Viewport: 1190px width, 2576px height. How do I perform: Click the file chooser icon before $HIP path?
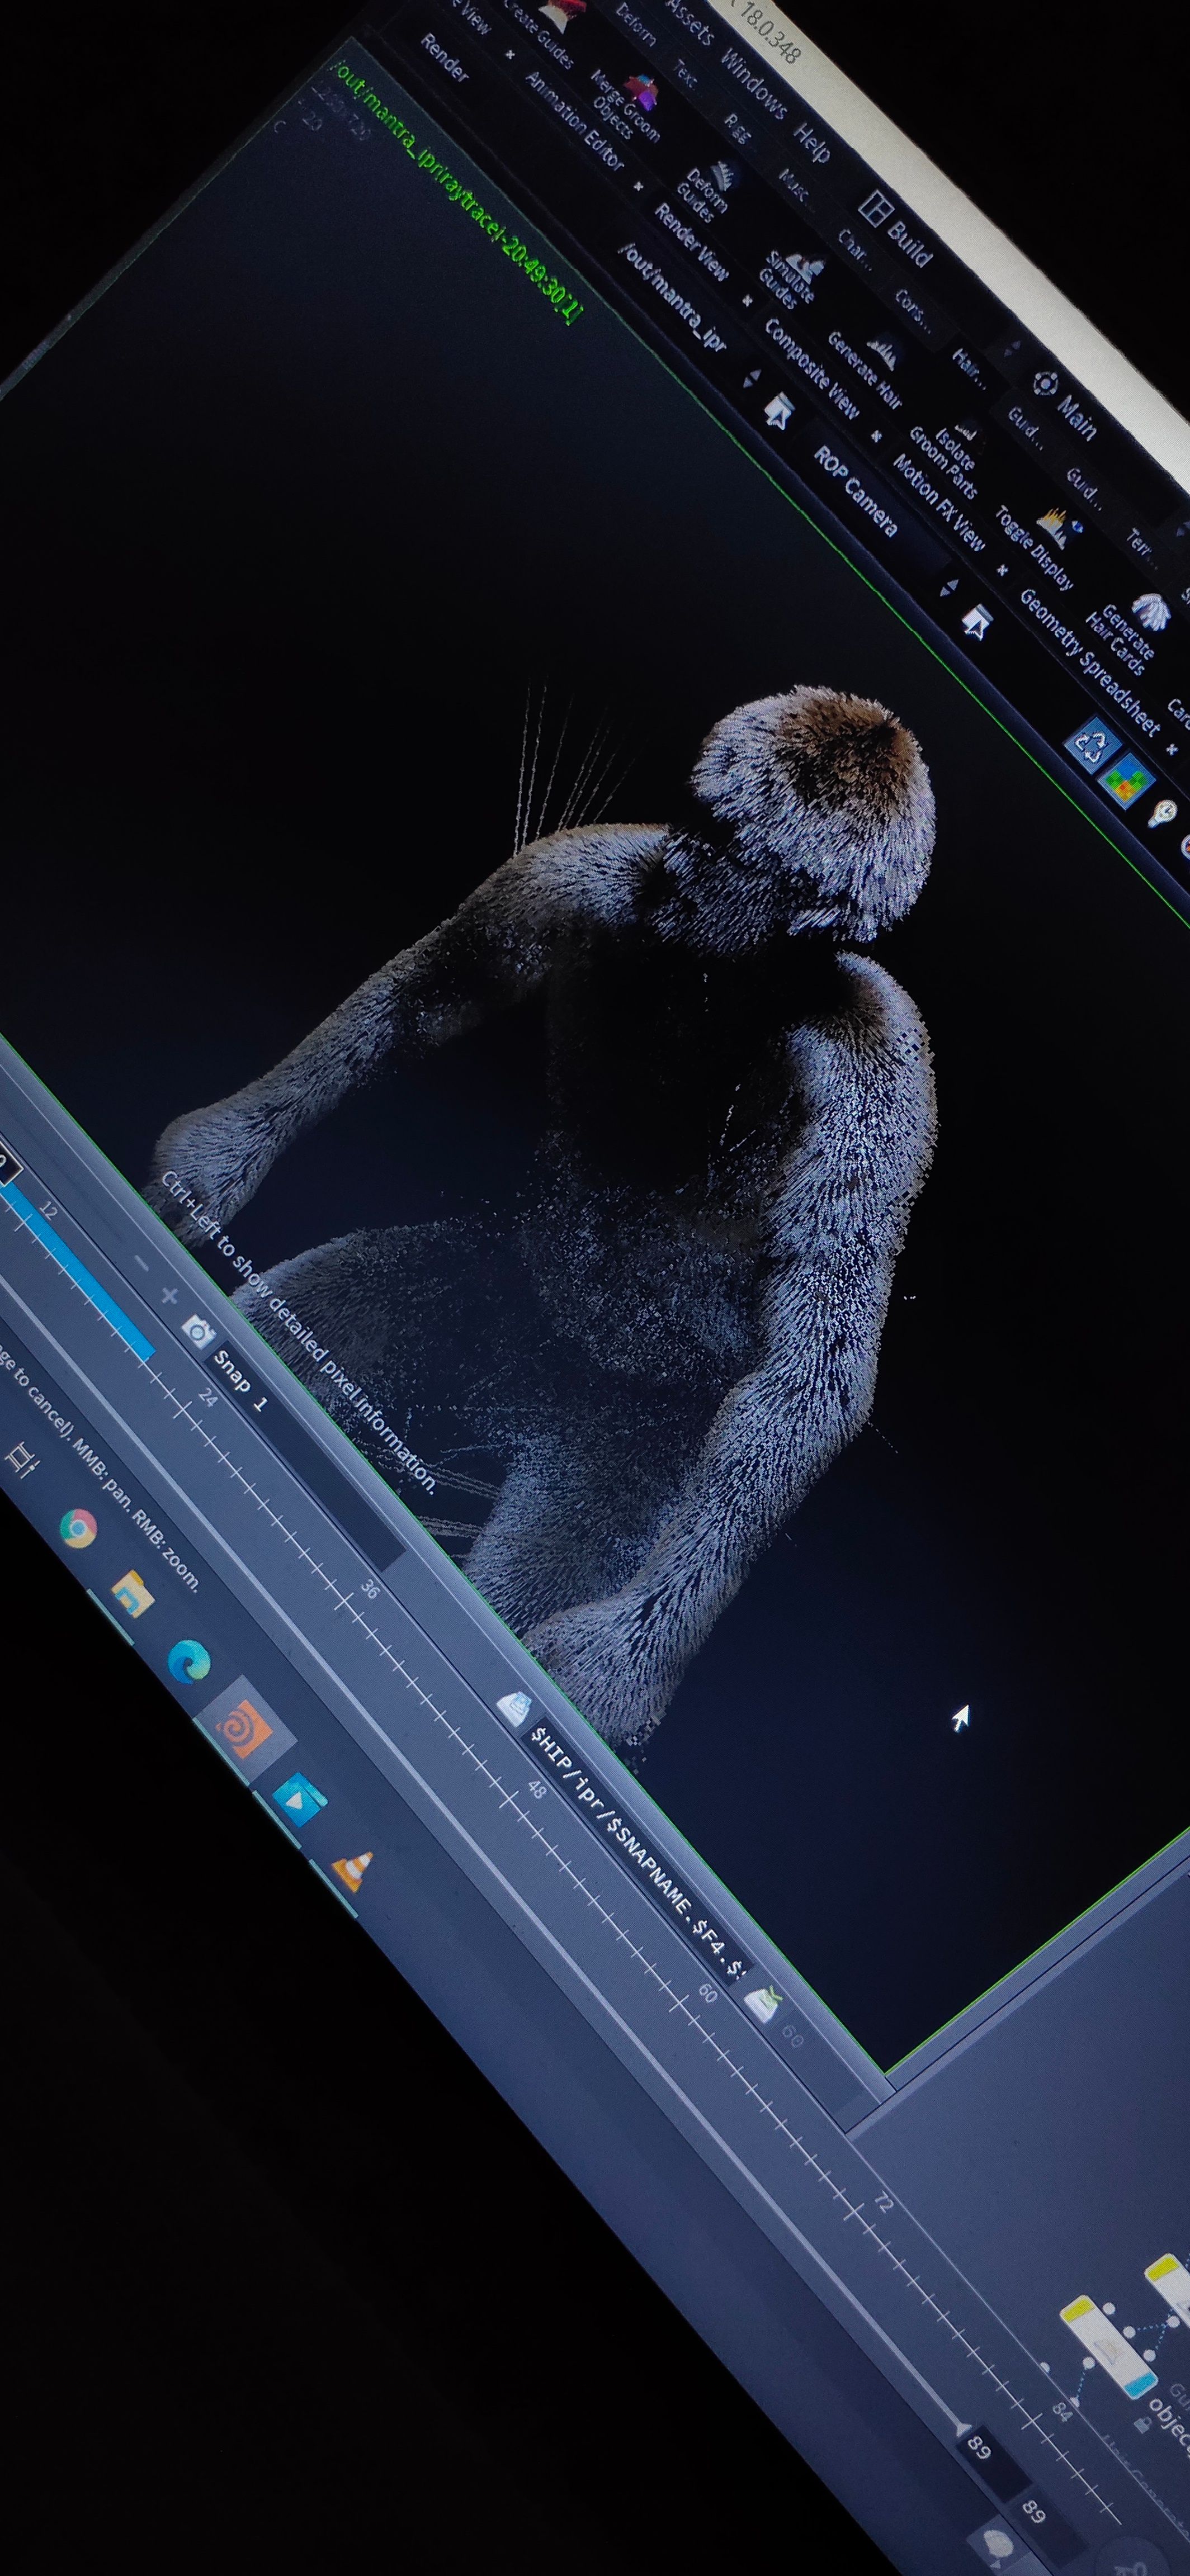(x=514, y=1707)
